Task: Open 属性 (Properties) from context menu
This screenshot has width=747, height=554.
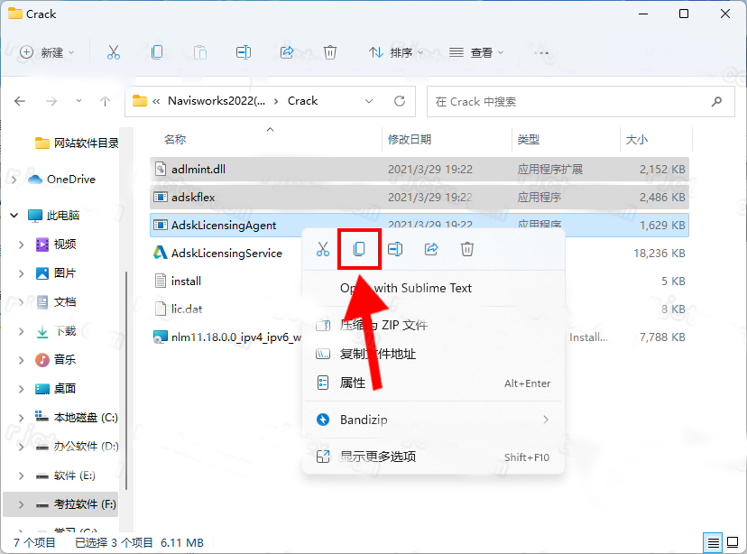Action: click(x=434, y=383)
